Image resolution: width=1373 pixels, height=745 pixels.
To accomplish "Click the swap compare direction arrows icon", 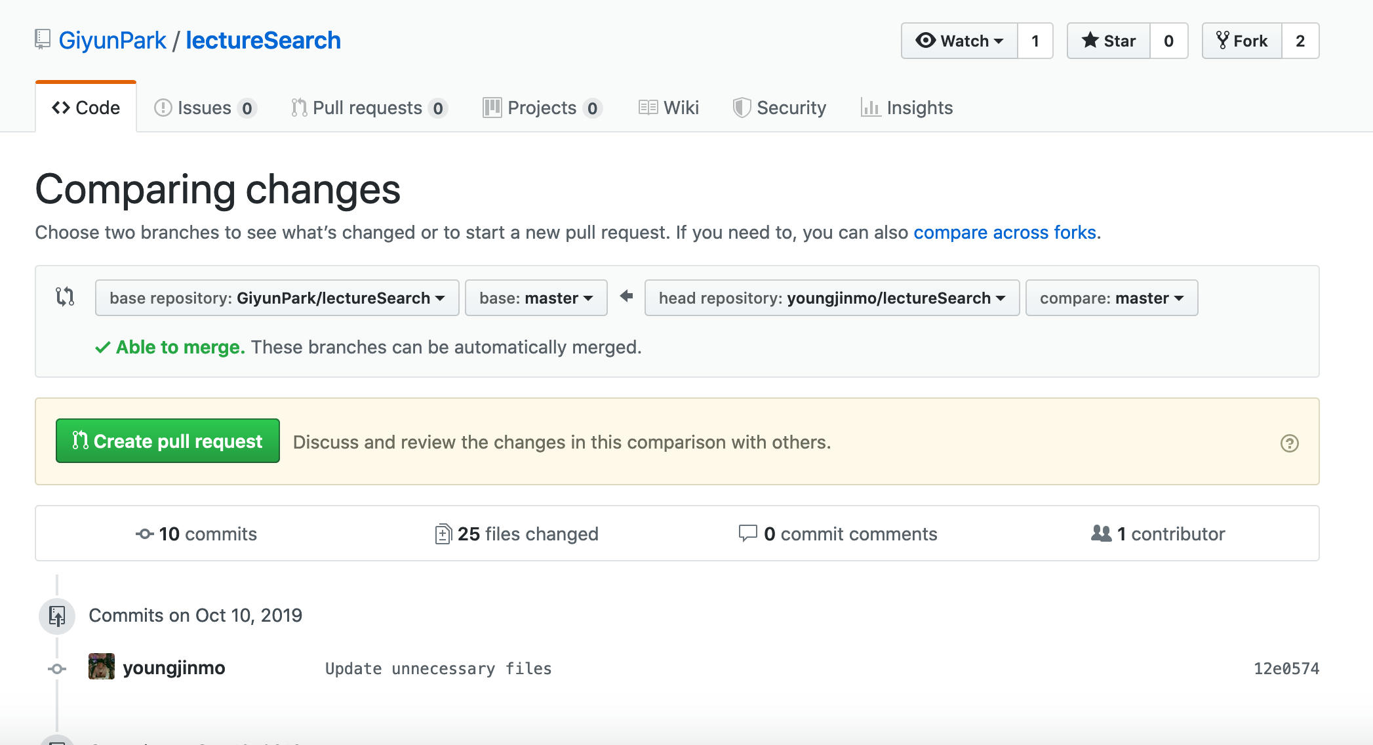I will [65, 297].
